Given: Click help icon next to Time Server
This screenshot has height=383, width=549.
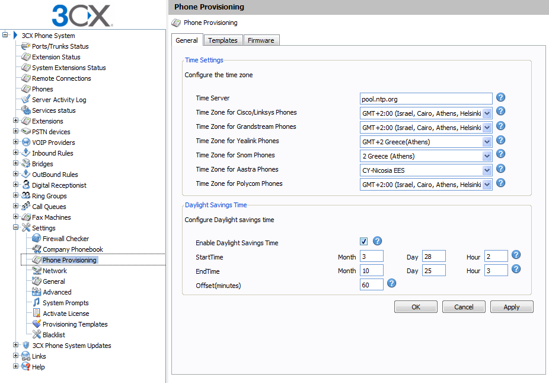Looking at the screenshot, I should [x=501, y=97].
